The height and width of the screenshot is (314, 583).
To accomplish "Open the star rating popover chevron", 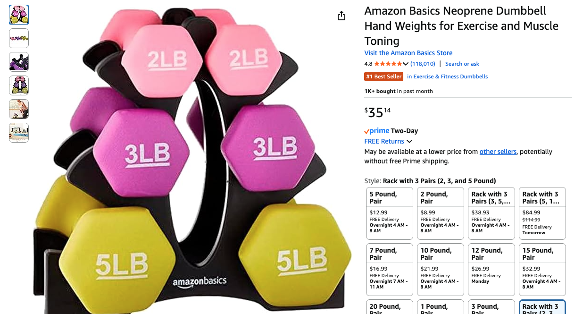I will [x=406, y=64].
